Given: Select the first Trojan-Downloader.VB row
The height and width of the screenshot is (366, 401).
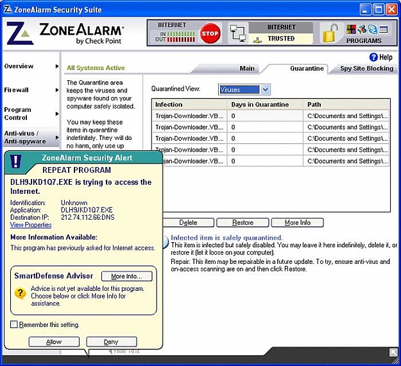Looking at the screenshot, I should click(x=271, y=116).
